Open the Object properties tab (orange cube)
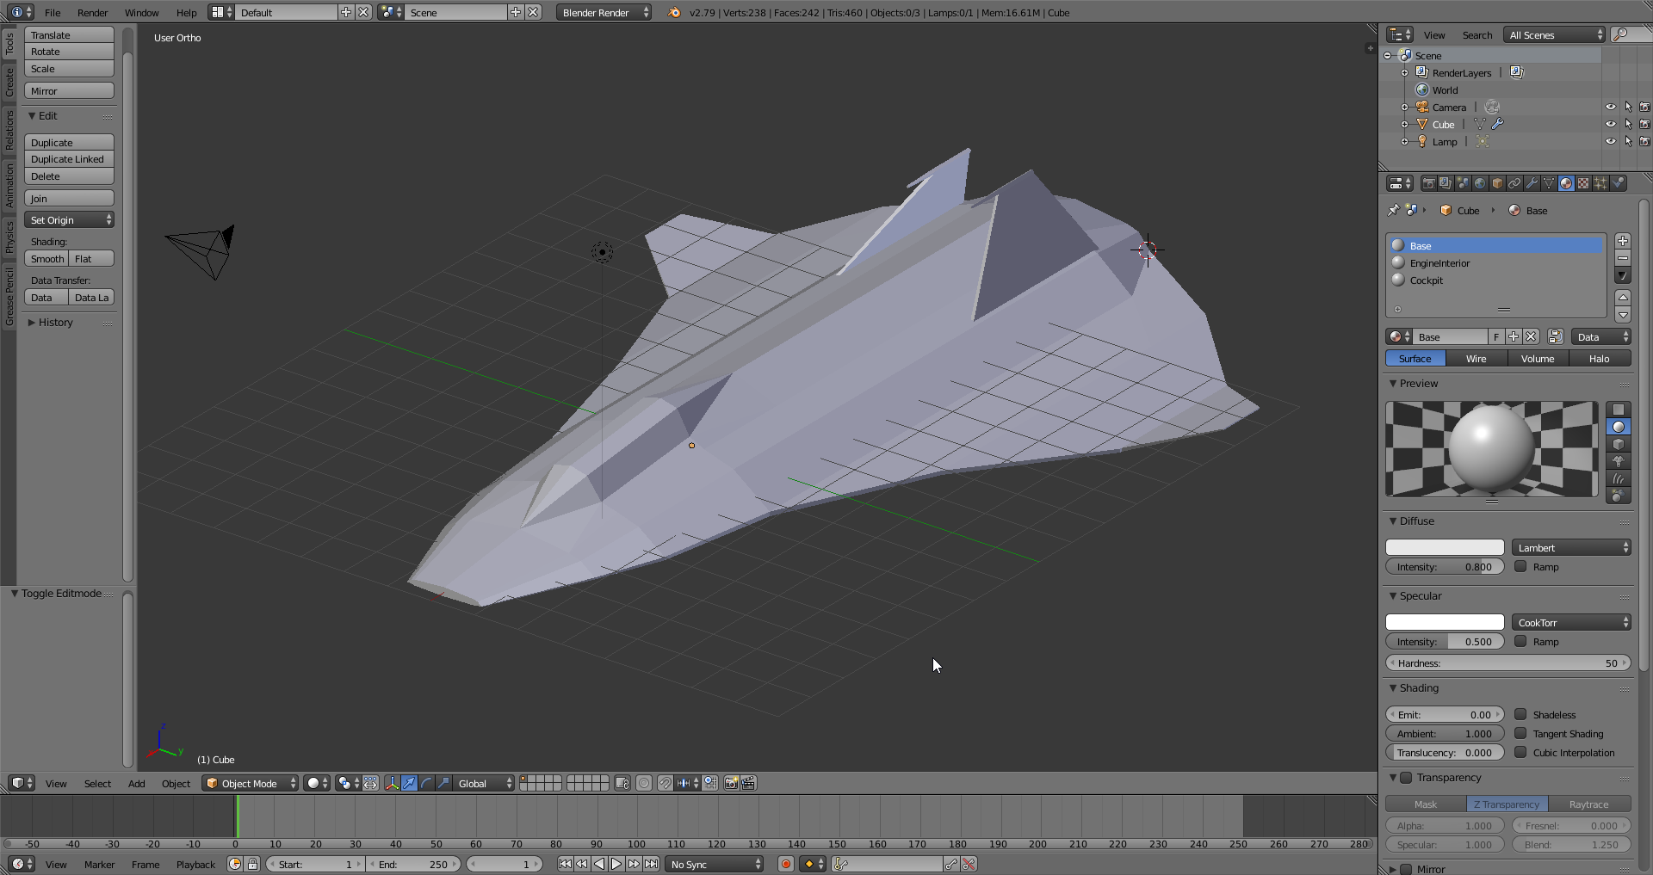This screenshot has width=1653, height=875. 1497,183
